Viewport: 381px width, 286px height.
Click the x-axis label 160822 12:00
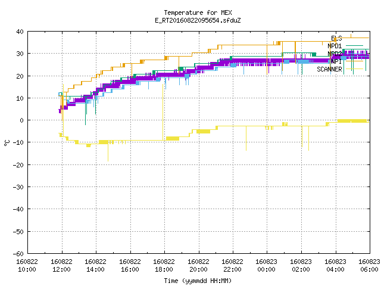click(x=62, y=266)
